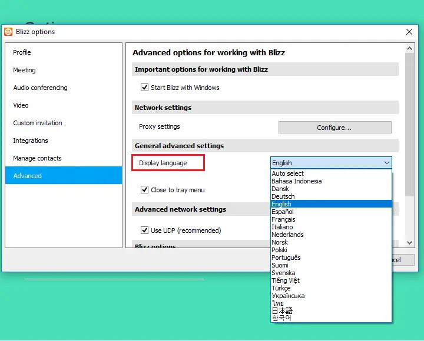Click scrollbar up arrow in options panel
This screenshot has height=341, width=424.
pos(409,48)
